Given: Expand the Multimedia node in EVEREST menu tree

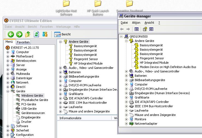Looking at the screenshot, I should coord(8,74).
